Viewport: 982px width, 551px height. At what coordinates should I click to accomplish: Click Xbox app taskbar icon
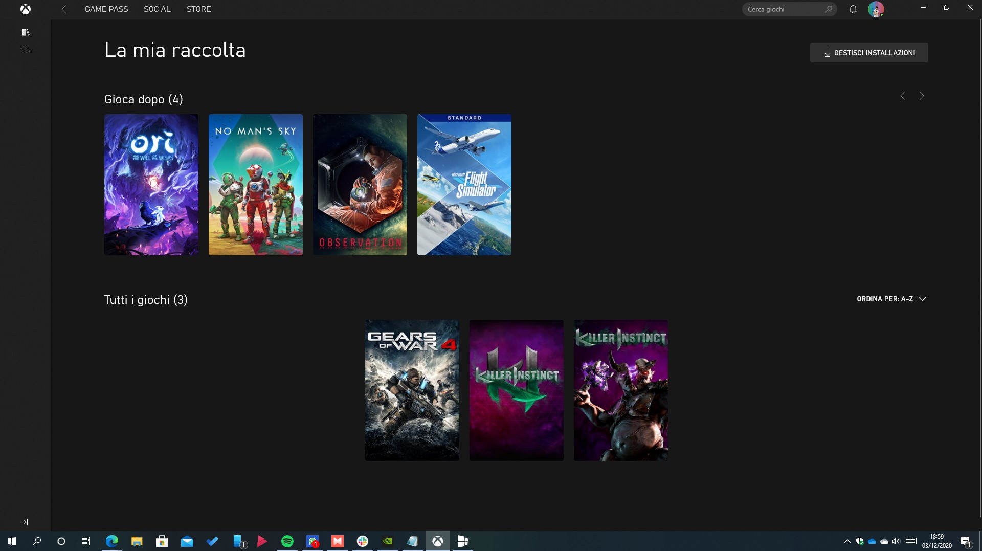pos(438,541)
